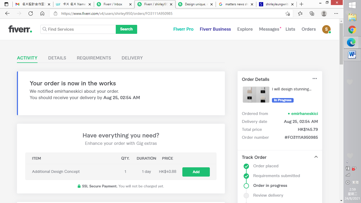
Task: Click Requirements submitted step checkmark
Action: [246, 176]
